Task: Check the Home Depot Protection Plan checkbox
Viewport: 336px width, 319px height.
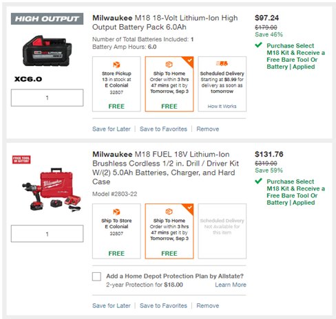Action: [96, 276]
